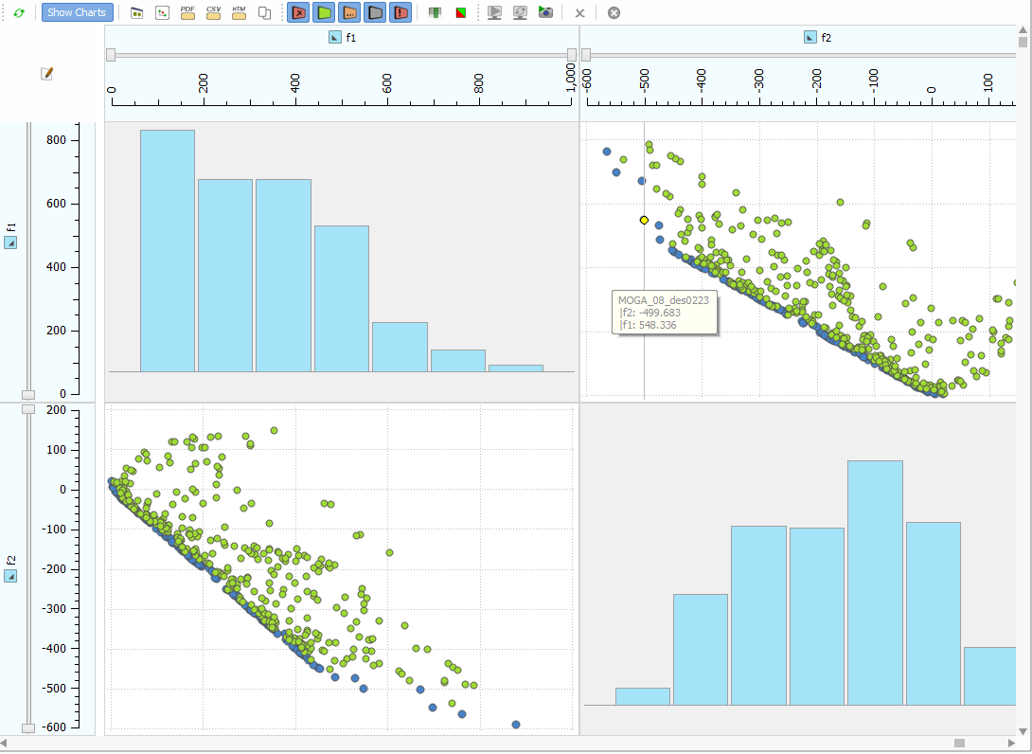Click the green table grid icon

point(435,12)
